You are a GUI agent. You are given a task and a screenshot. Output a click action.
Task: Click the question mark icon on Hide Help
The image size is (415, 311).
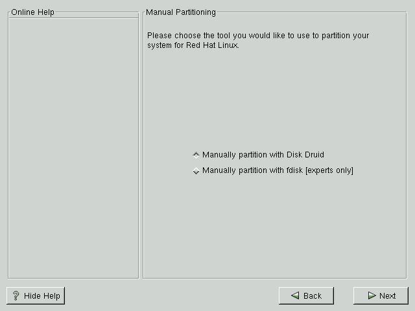pos(16,295)
